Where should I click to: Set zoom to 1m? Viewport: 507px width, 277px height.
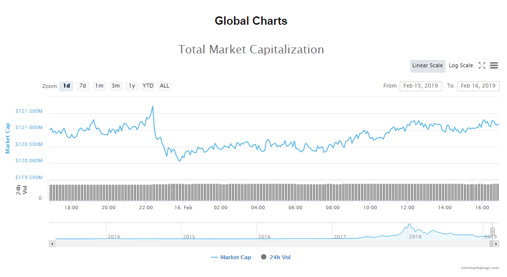pos(99,86)
